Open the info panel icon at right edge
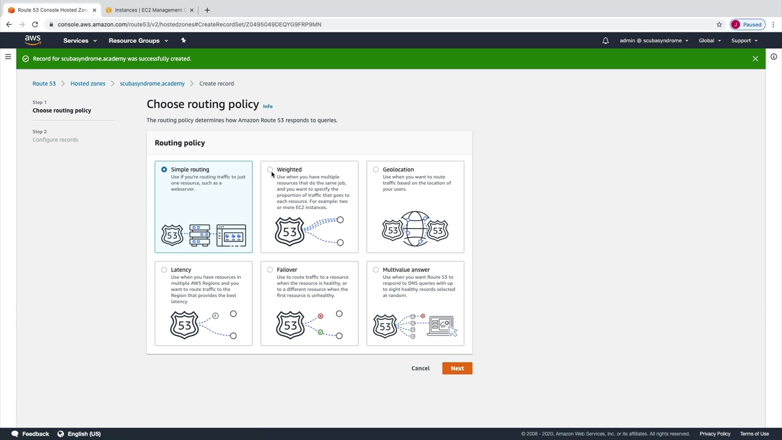 click(773, 57)
